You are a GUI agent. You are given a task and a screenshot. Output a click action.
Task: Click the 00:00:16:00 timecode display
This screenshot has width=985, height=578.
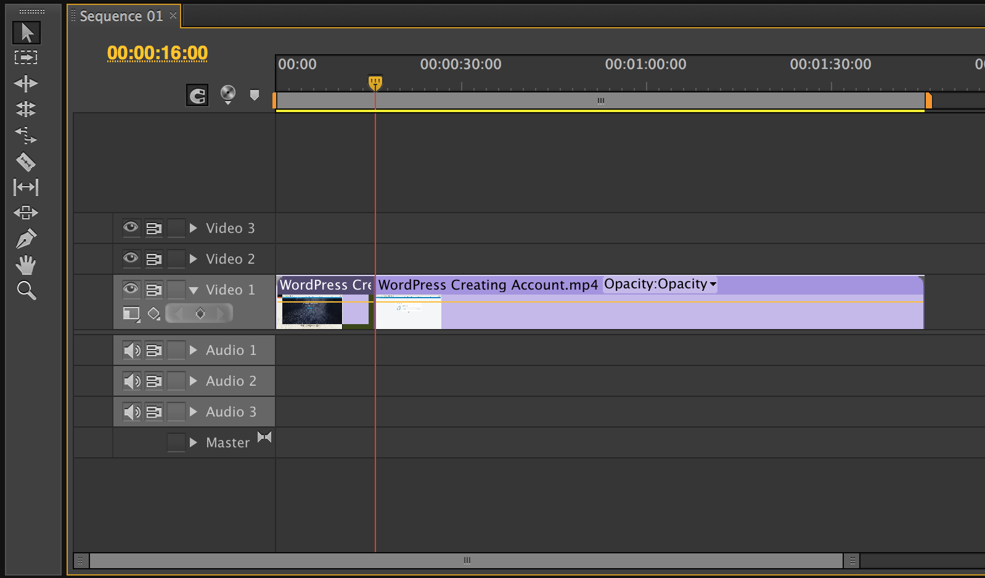pos(157,54)
